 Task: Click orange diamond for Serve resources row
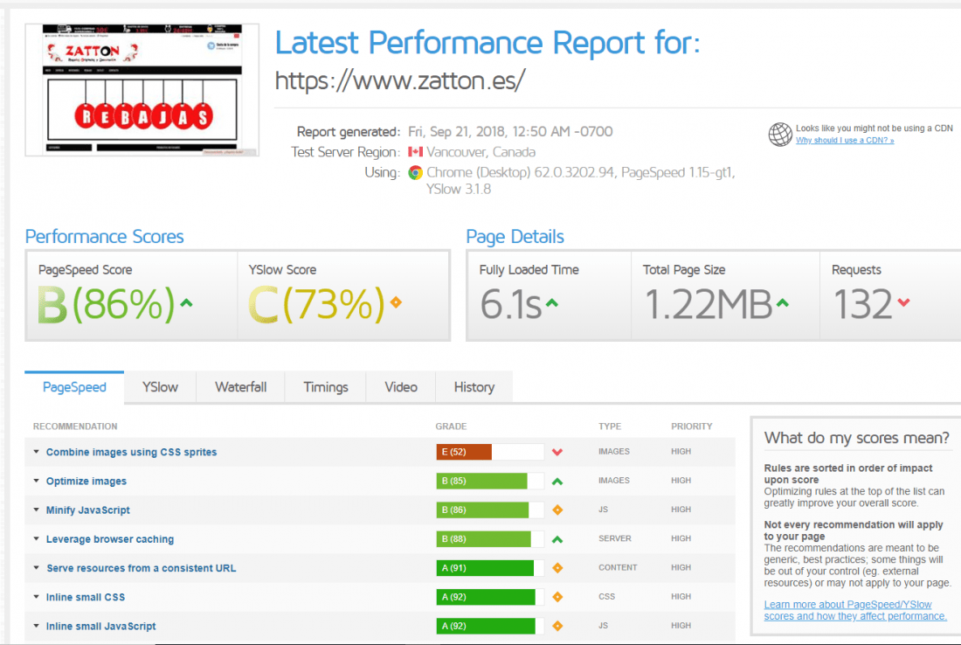557,568
